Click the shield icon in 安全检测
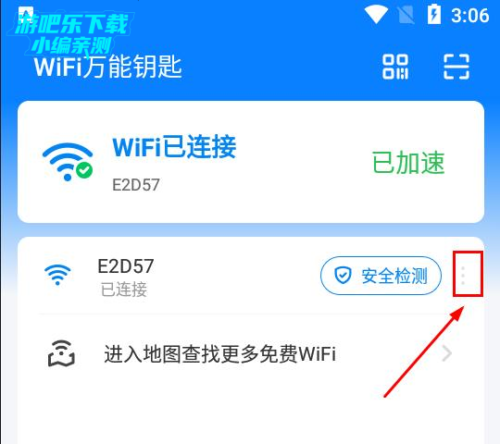The width and height of the screenshot is (500, 444). tap(343, 276)
